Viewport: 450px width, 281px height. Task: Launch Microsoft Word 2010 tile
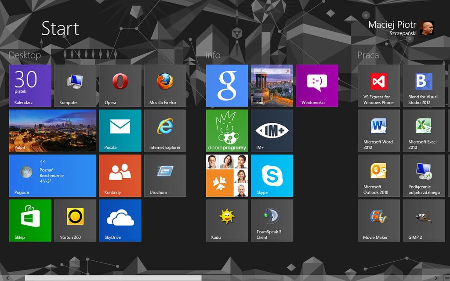tap(379, 130)
